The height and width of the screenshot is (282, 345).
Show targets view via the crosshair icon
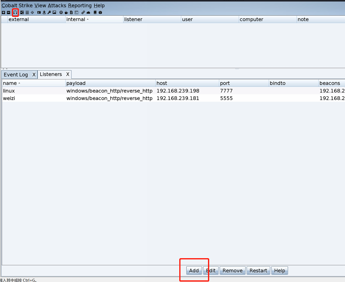click(32, 12)
